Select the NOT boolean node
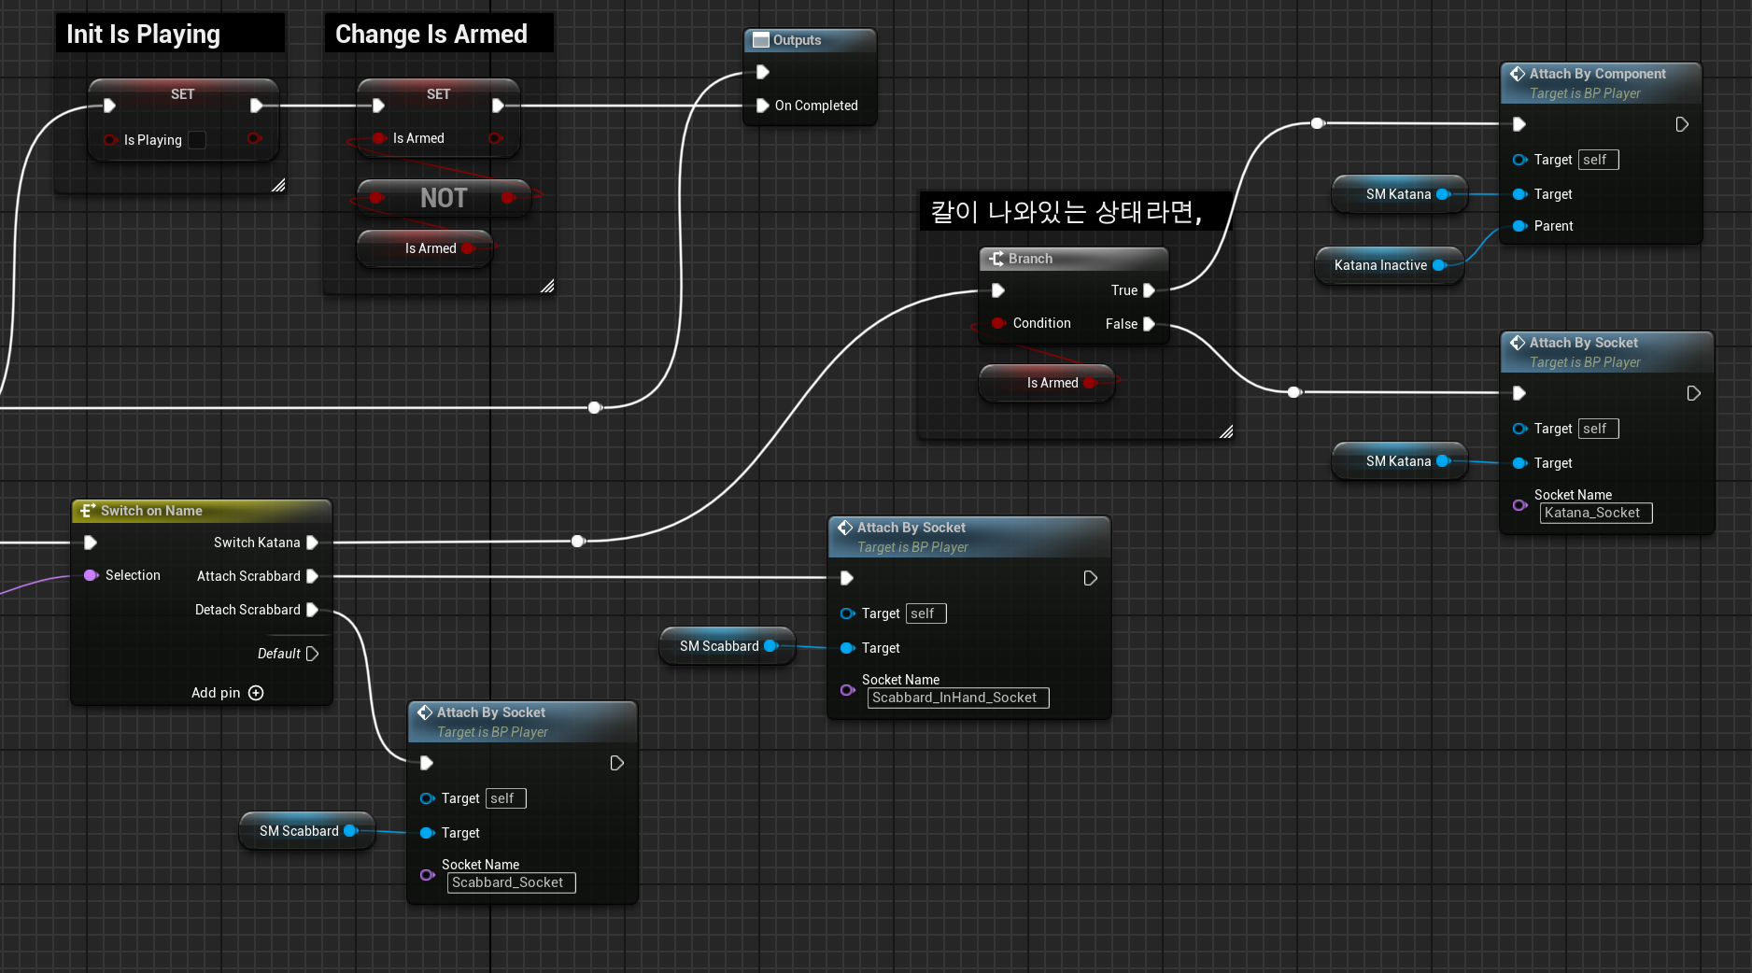This screenshot has height=973, width=1752. coord(444,198)
